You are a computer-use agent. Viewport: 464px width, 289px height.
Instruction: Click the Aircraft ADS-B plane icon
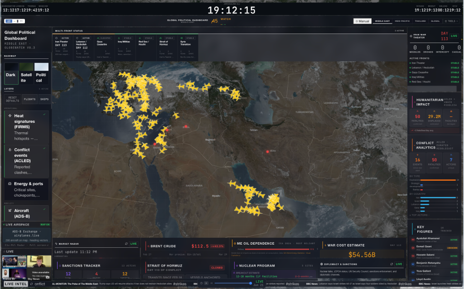point(10,211)
